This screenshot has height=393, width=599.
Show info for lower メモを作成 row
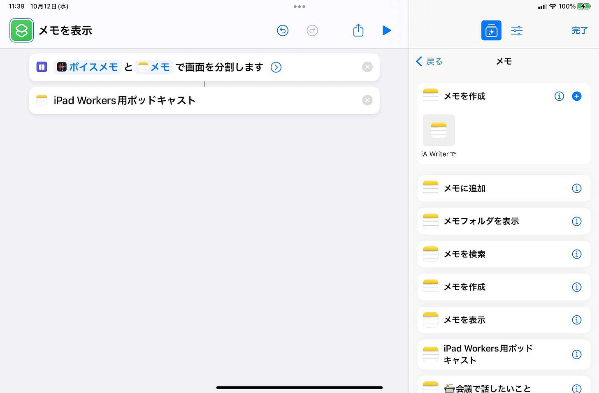pos(577,287)
